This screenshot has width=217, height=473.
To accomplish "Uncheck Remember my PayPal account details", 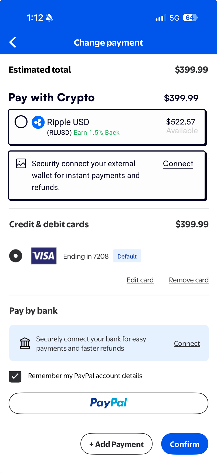I will (x=15, y=376).
